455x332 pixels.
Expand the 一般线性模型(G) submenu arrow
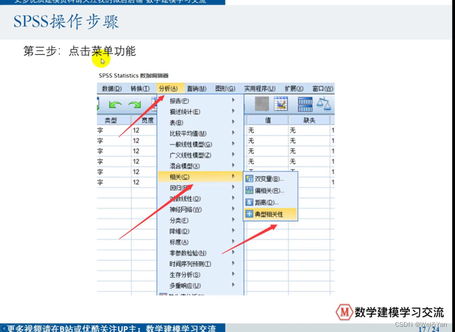coord(234,144)
